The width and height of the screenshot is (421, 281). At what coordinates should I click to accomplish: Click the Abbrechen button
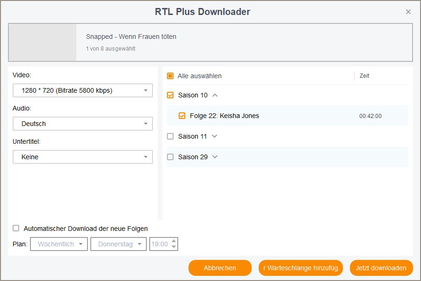click(220, 268)
